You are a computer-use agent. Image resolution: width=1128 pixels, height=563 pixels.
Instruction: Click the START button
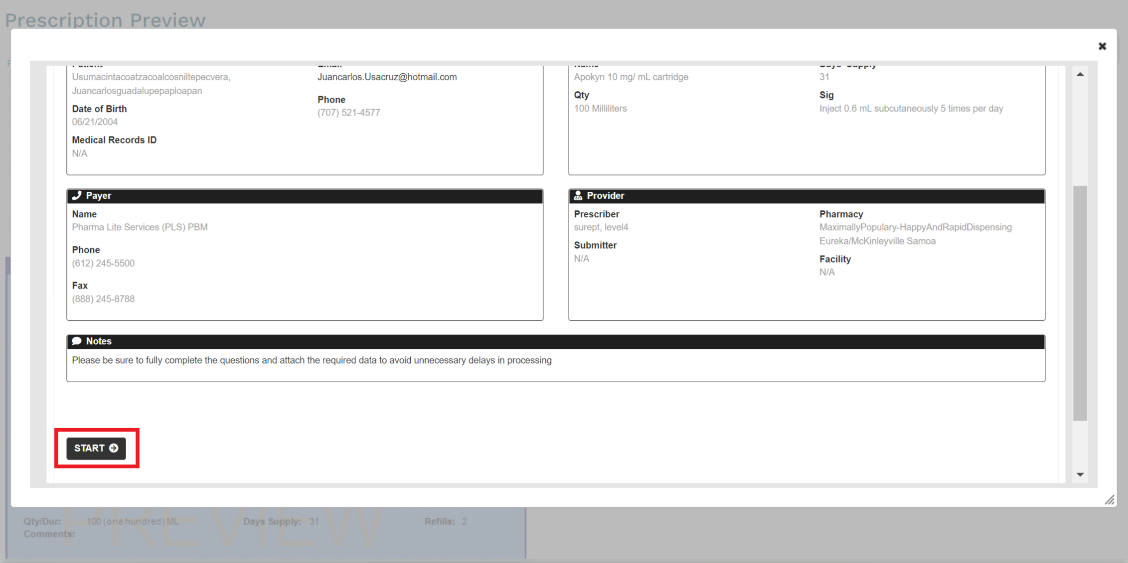pos(95,448)
